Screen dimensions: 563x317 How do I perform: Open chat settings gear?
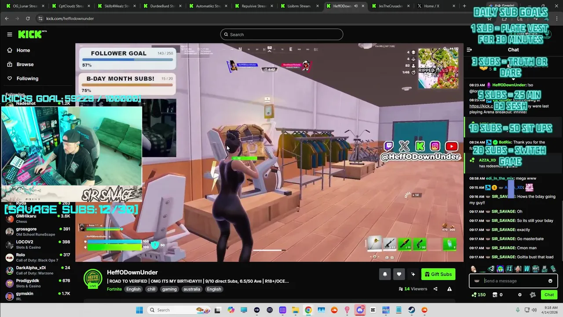[520, 295]
